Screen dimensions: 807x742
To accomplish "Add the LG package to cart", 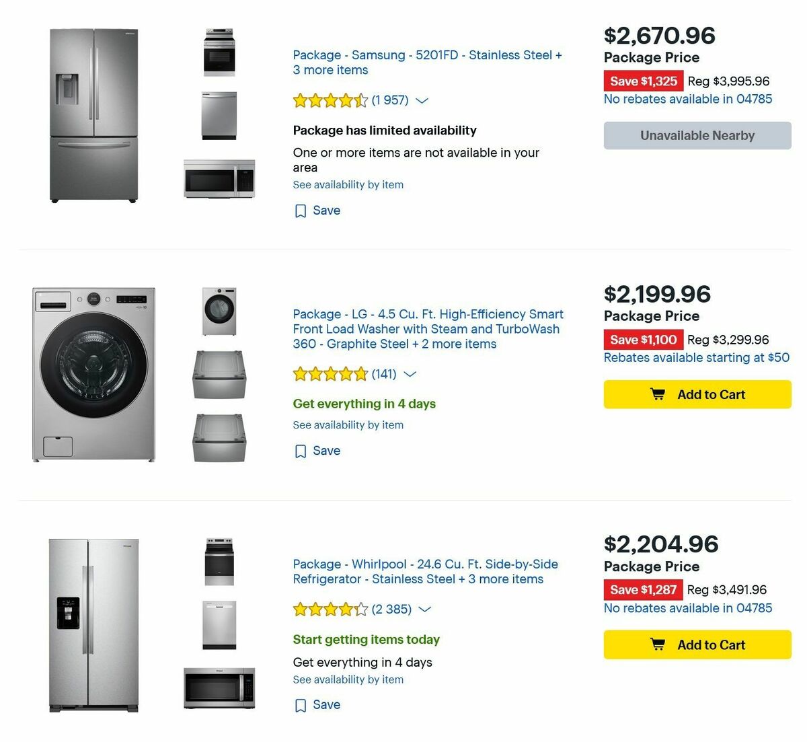I will [697, 394].
